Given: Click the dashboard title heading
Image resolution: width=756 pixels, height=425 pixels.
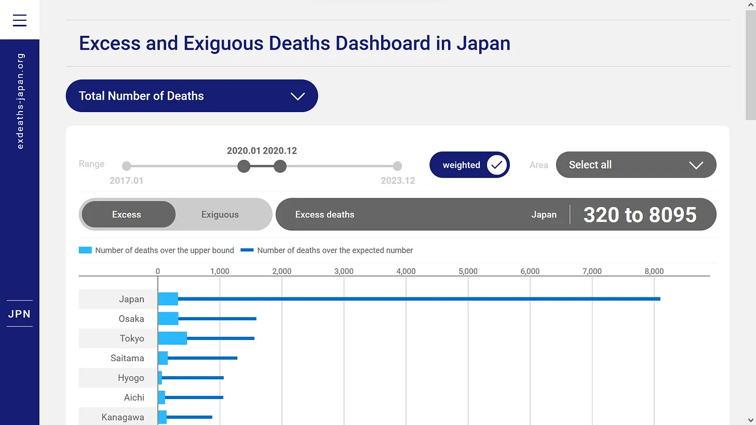Looking at the screenshot, I should tap(294, 43).
